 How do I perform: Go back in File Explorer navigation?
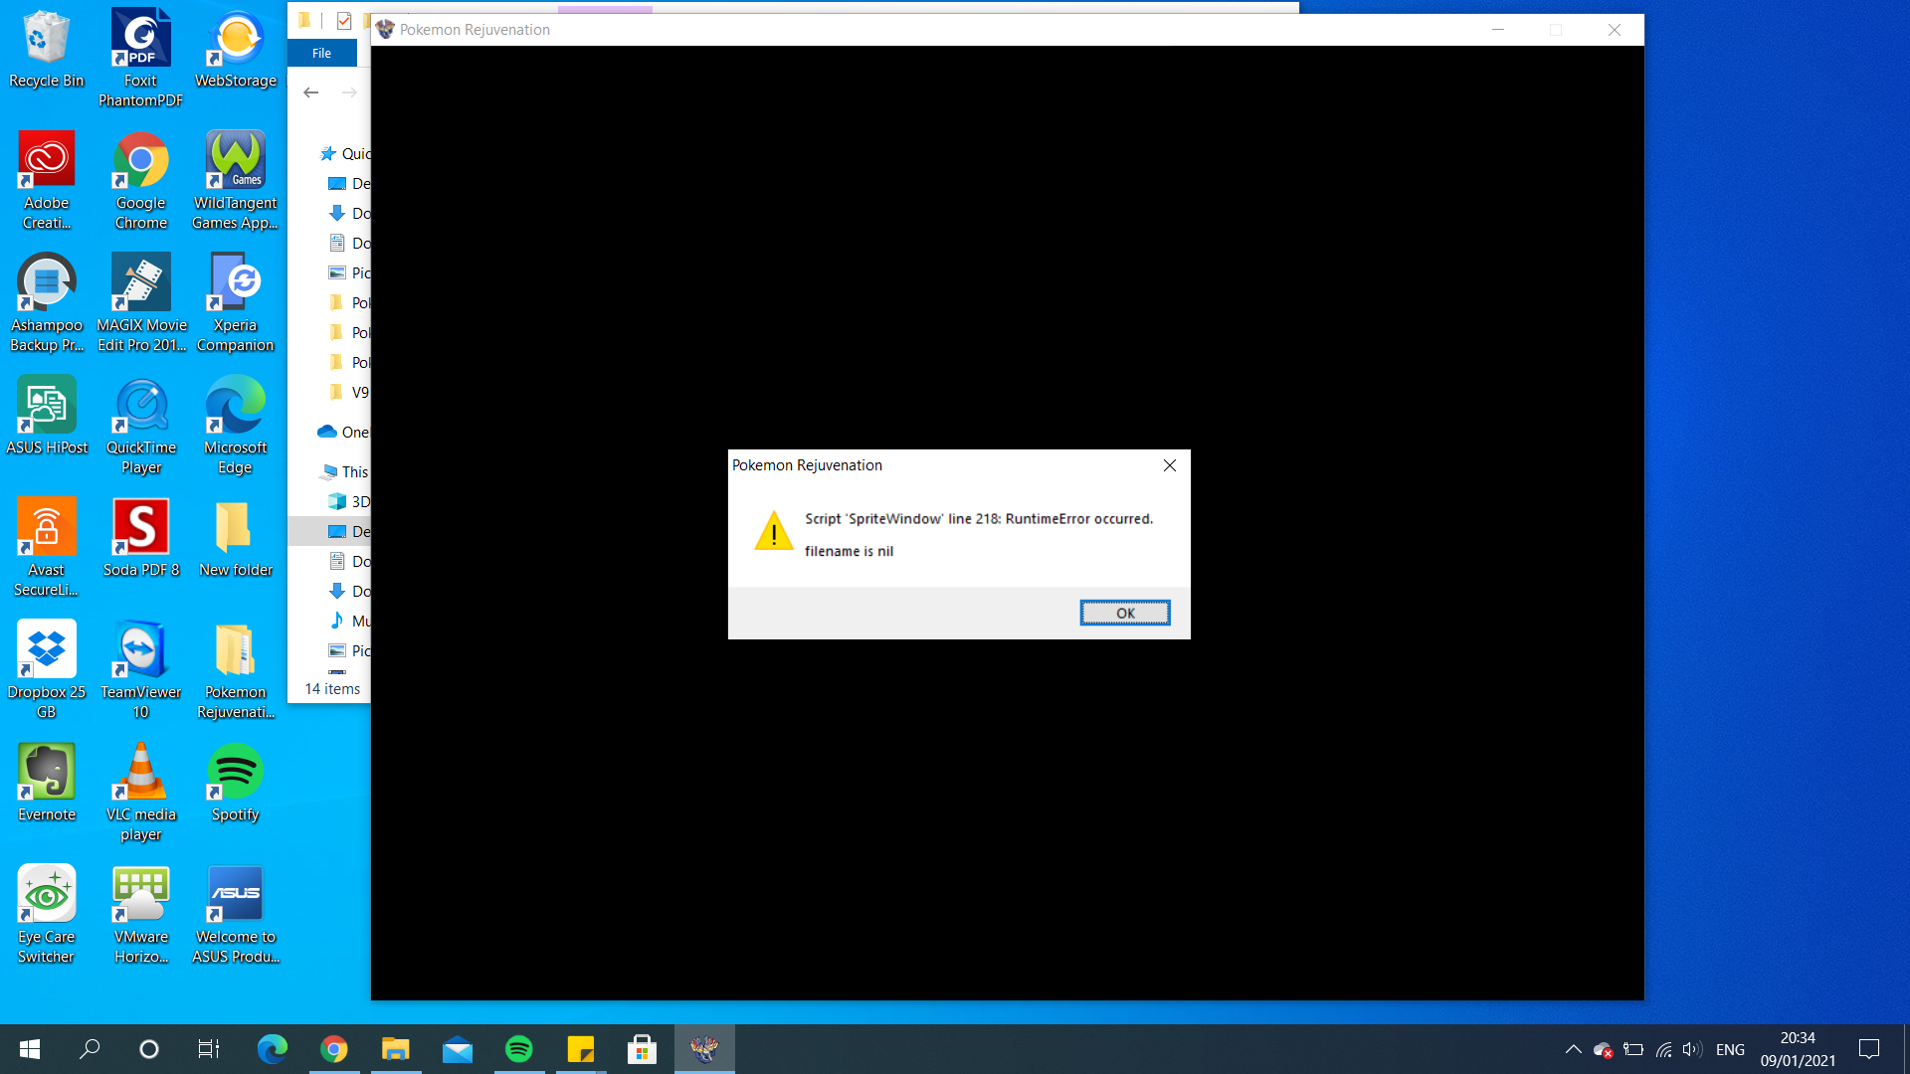point(311,92)
